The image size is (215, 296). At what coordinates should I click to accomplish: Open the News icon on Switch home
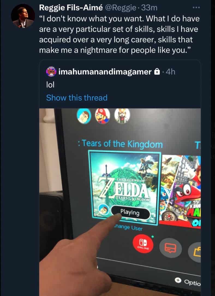[171, 248]
